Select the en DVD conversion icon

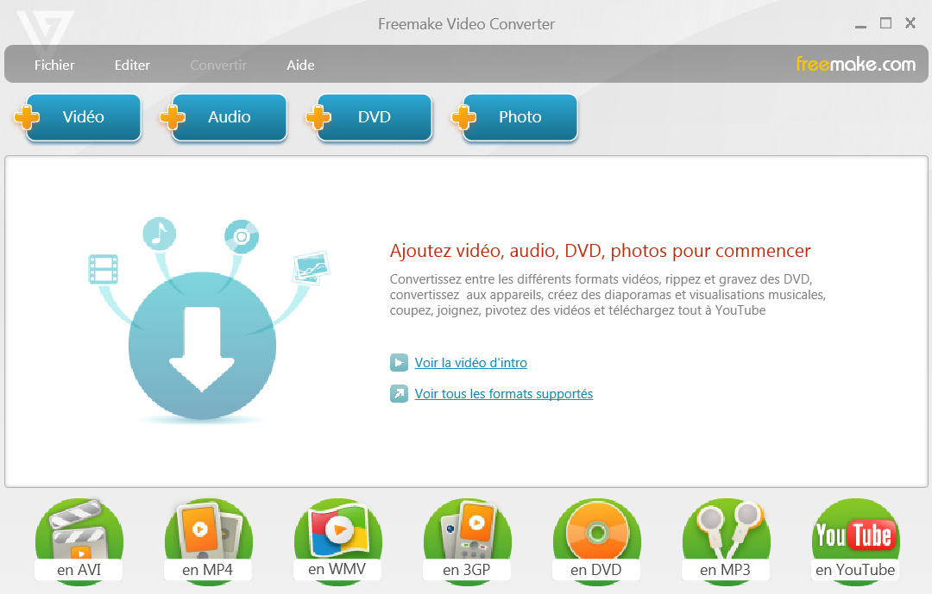pos(597,541)
